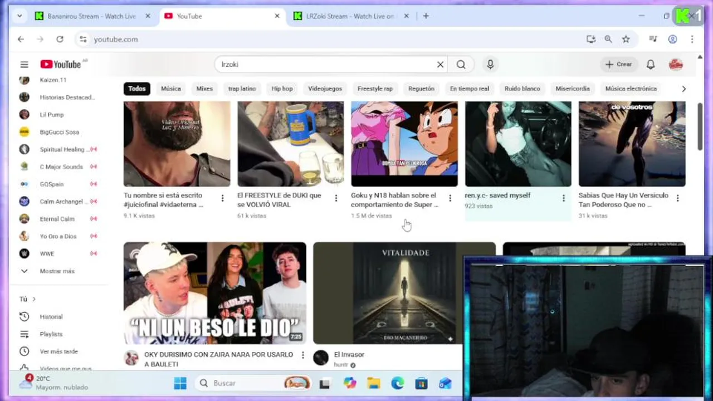The image size is (713, 401).
Task: Select the 'Freestyle rap' filter chip
Action: coord(375,89)
